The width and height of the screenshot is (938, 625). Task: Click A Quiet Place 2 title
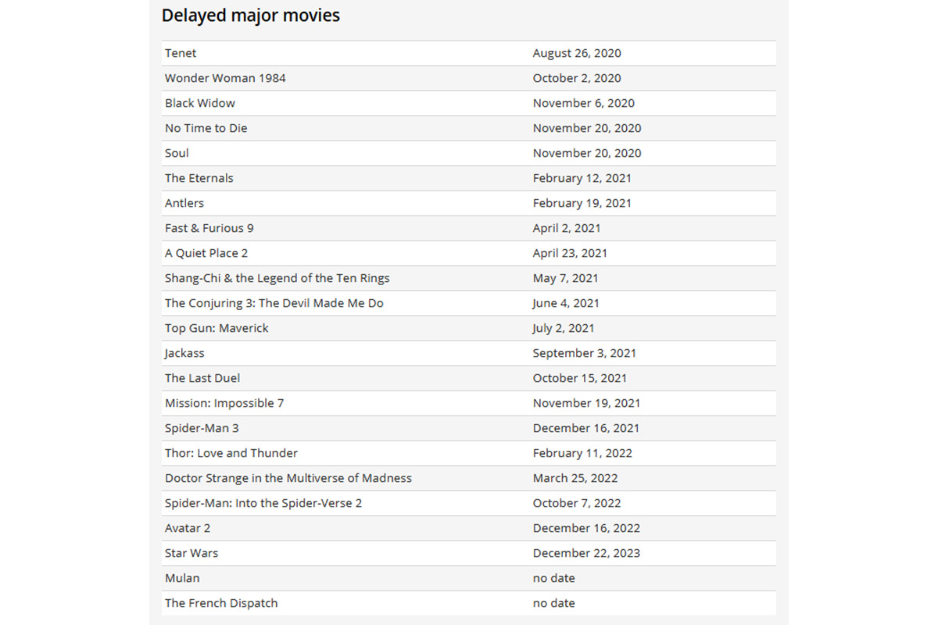[206, 253]
